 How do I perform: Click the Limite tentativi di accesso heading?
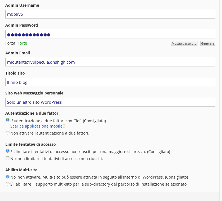[30, 144]
